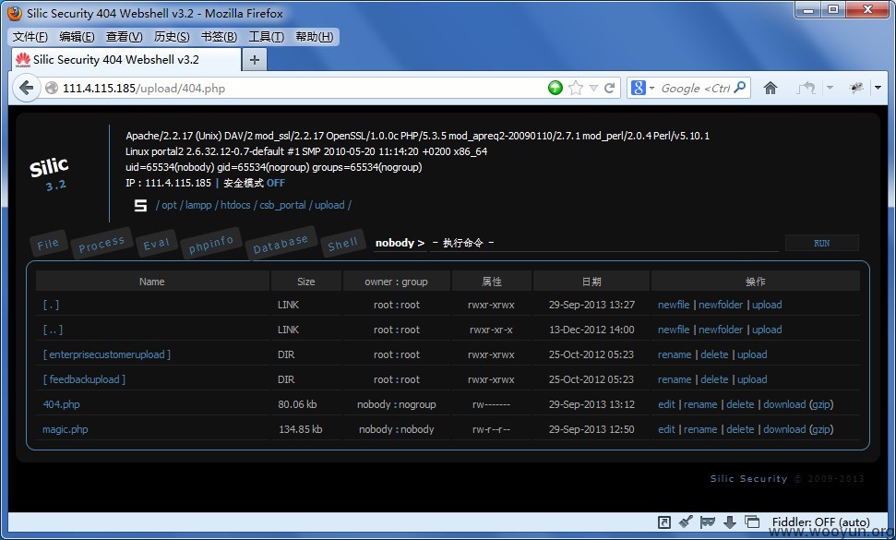The image size is (896, 540).
Task: Click gzip for 404.php
Action: (x=821, y=404)
